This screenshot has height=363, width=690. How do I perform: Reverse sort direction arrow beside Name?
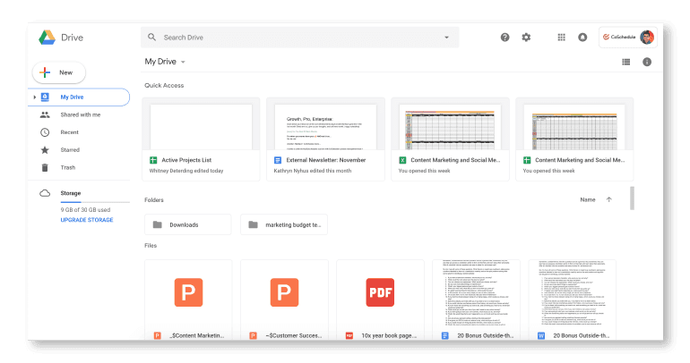point(609,199)
